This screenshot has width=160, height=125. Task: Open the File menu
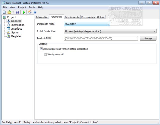(x=5, y=7)
